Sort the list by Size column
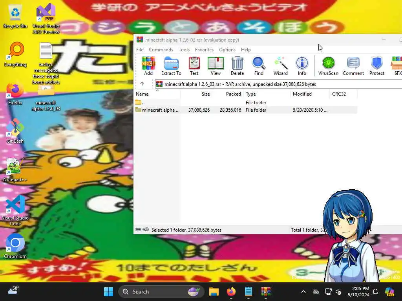The width and height of the screenshot is (402, 301). [196, 94]
